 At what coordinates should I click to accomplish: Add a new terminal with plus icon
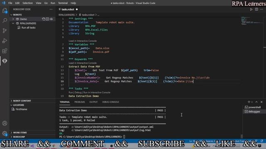point(249,102)
